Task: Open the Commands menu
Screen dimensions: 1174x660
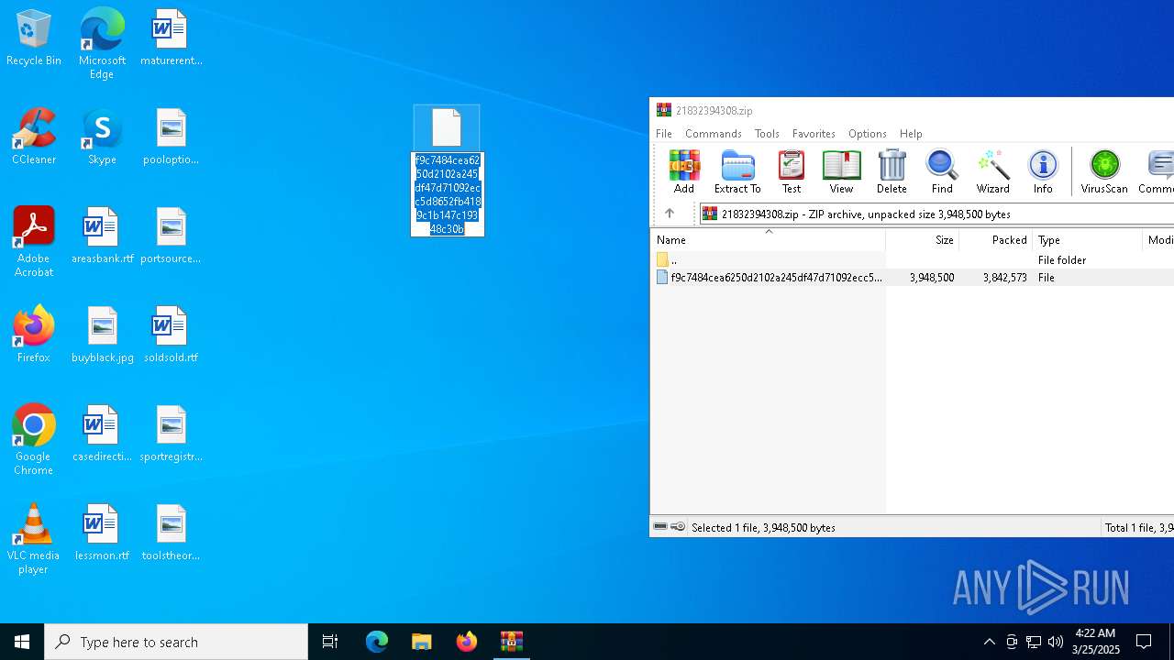Action: point(713,134)
